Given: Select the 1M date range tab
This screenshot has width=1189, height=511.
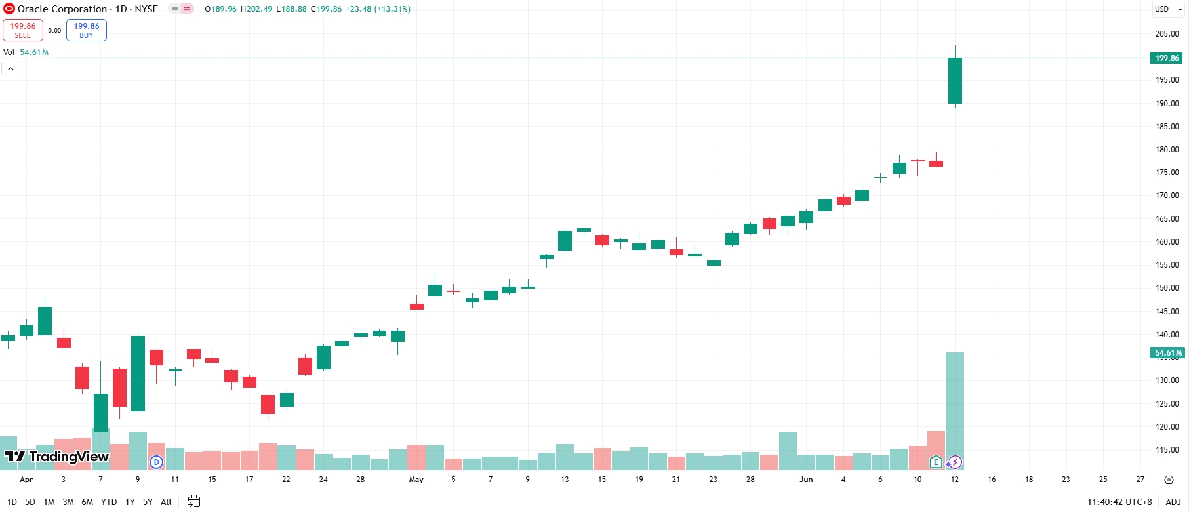Looking at the screenshot, I should pyautogui.click(x=49, y=502).
